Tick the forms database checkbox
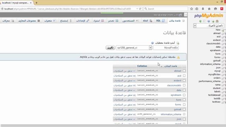 pos(184,104)
